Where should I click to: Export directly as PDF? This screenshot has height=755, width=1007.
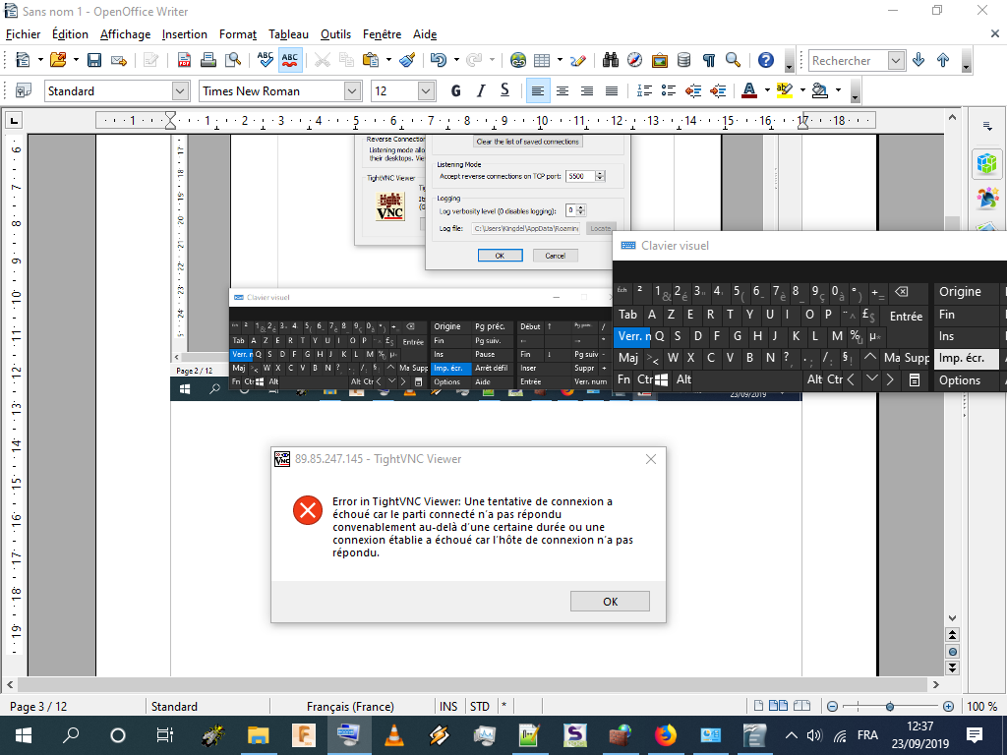tap(184, 60)
